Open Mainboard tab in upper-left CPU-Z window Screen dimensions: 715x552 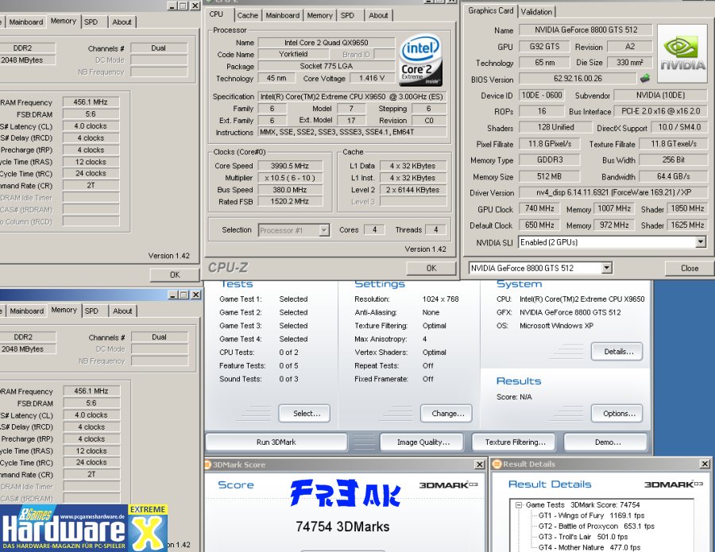click(x=26, y=22)
